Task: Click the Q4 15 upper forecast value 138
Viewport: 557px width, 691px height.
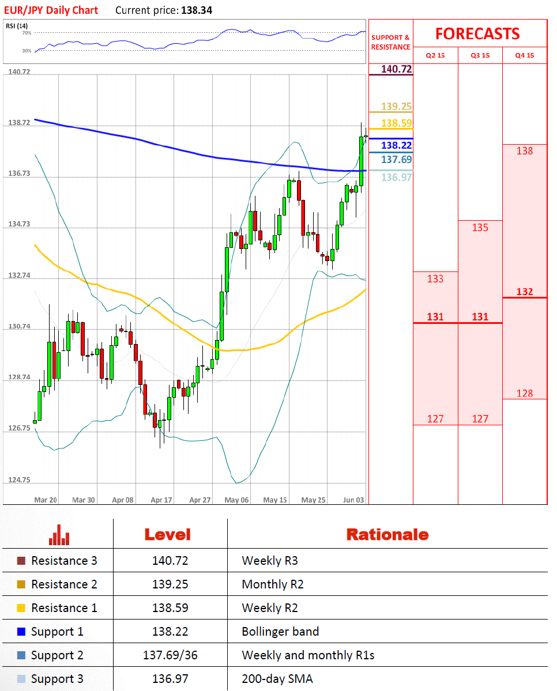Action: 525,151
